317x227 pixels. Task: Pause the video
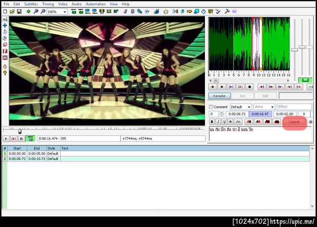(21, 139)
